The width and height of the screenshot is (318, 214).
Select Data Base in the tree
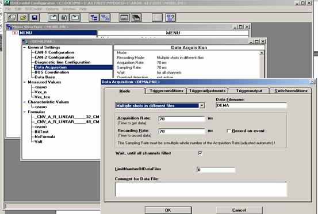45,77
